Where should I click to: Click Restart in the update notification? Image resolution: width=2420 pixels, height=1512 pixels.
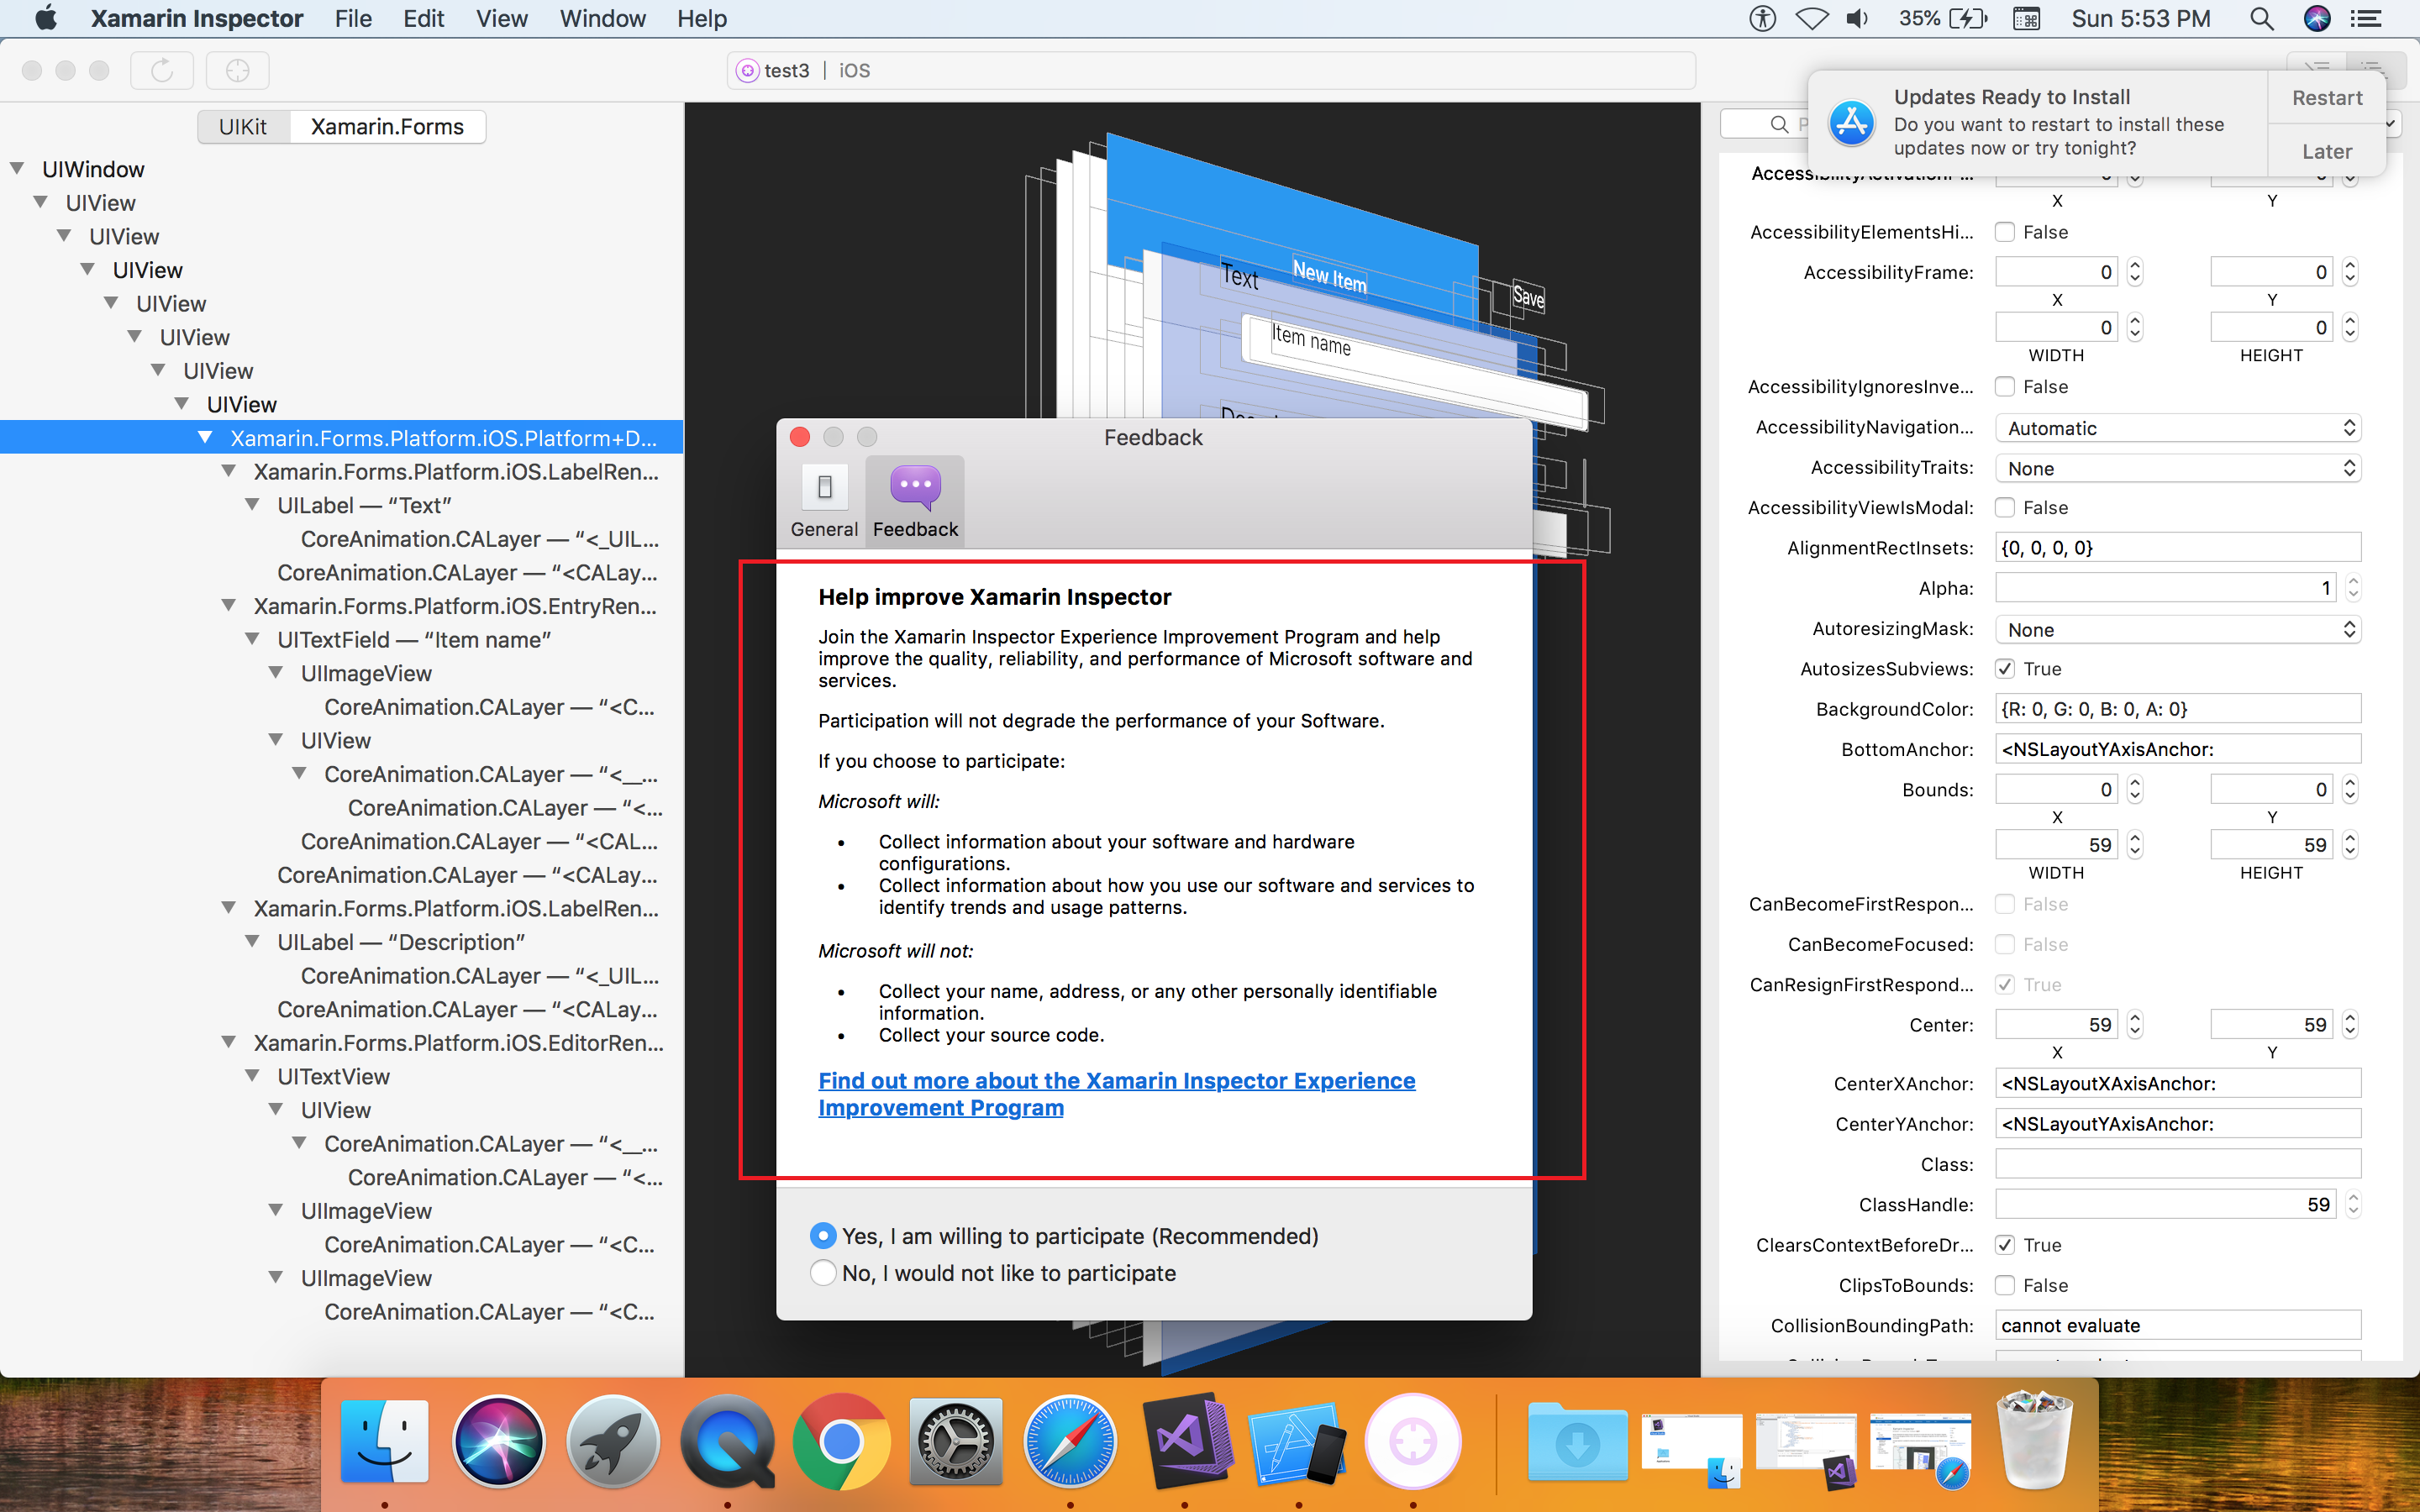coord(2327,98)
